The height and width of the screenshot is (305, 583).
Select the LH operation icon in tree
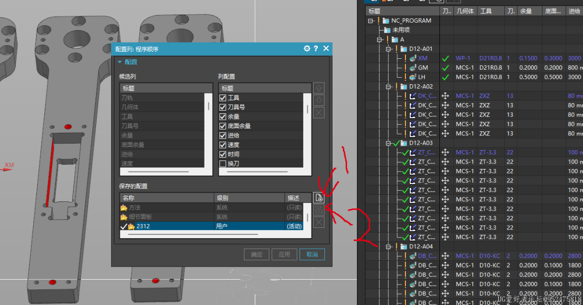click(x=413, y=77)
